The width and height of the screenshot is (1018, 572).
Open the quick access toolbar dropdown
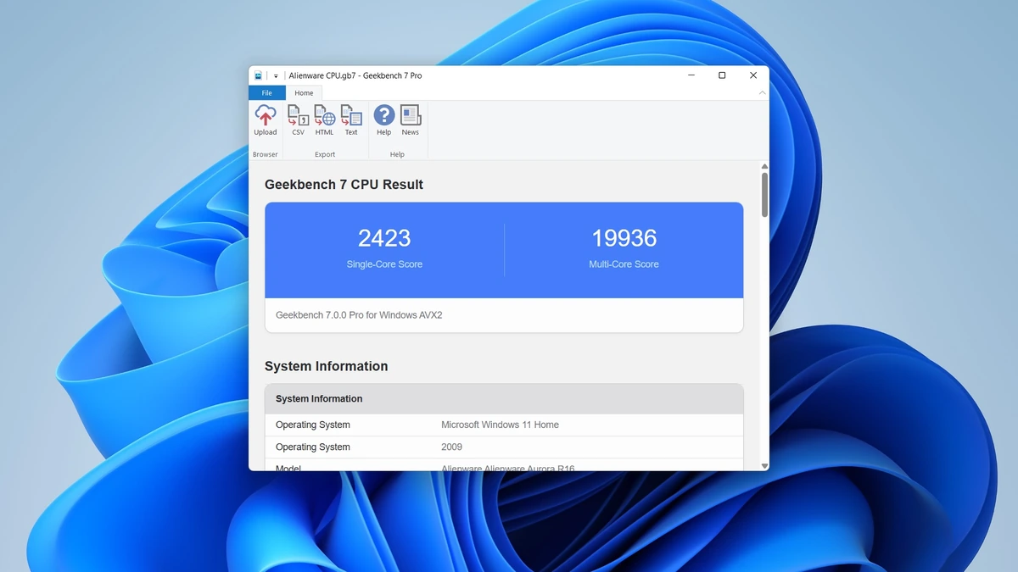click(276, 76)
